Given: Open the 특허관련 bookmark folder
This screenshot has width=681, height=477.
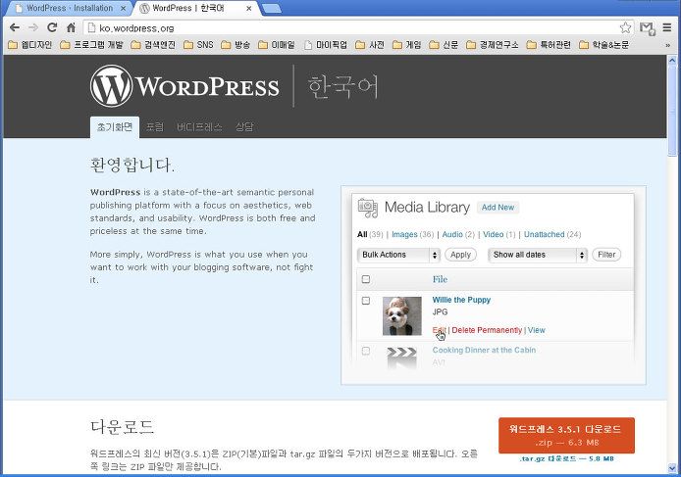Looking at the screenshot, I should [x=549, y=45].
